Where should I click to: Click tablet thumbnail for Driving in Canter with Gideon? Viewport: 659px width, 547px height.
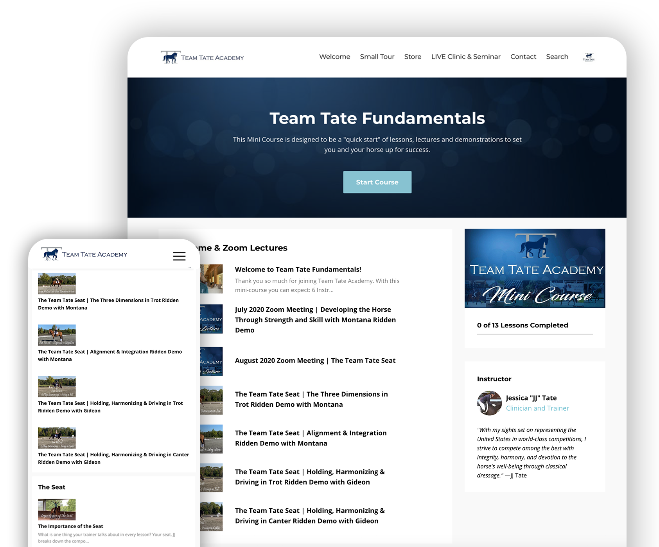(x=211, y=517)
